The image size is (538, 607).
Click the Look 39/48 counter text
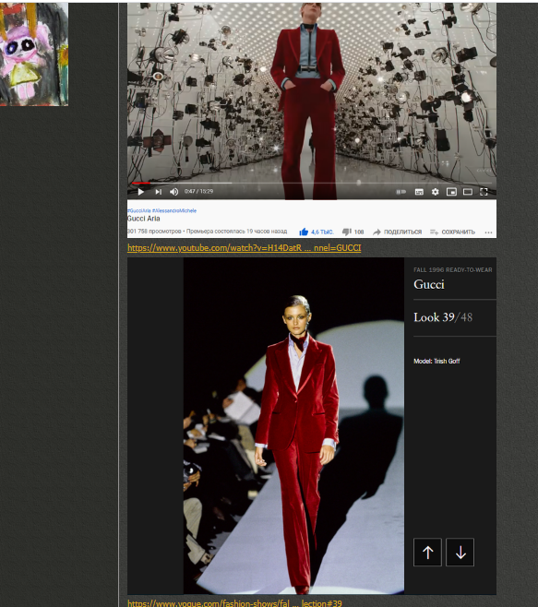[443, 317]
